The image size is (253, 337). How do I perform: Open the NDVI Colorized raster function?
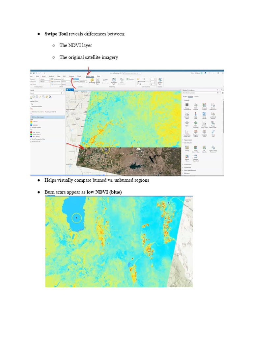point(196,124)
